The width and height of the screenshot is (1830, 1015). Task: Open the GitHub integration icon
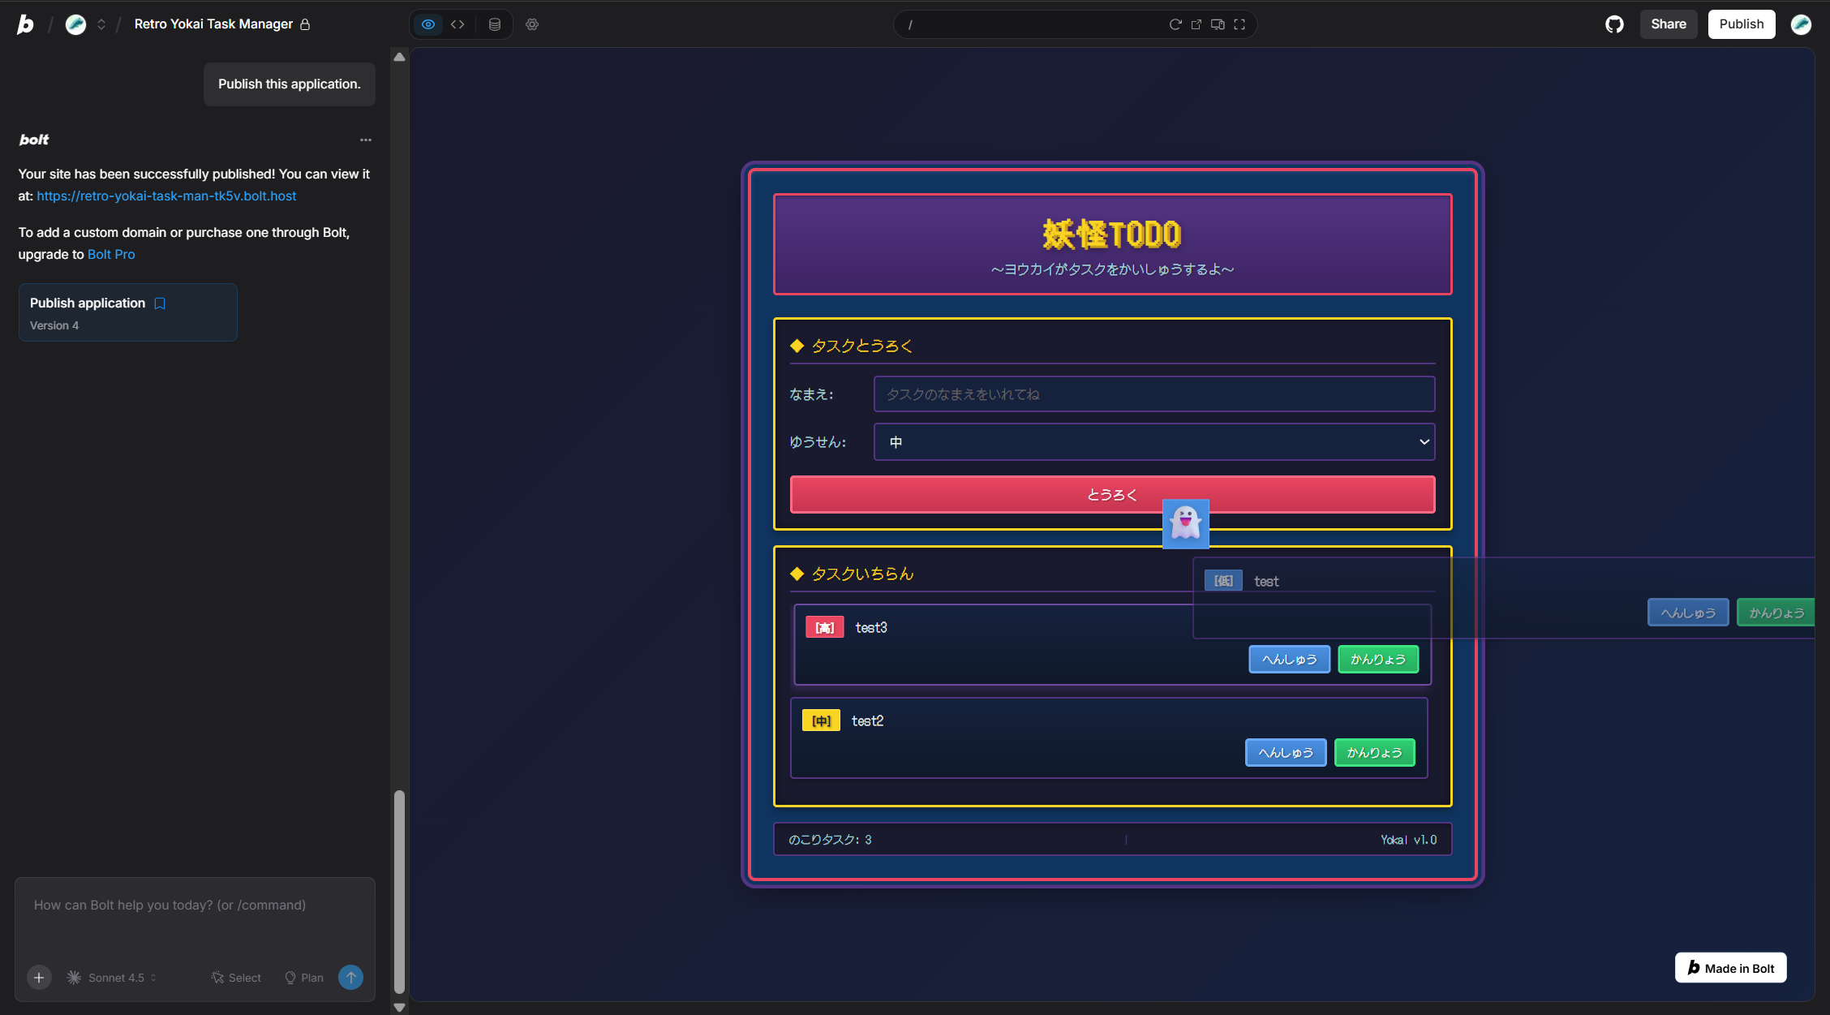point(1614,24)
